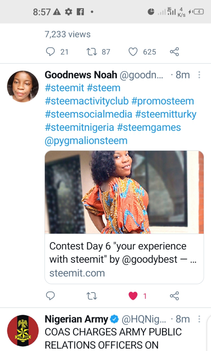The height and width of the screenshot is (351, 211).
Task: Reply to Goodnews Noah's tweet
Action: click(50, 296)
